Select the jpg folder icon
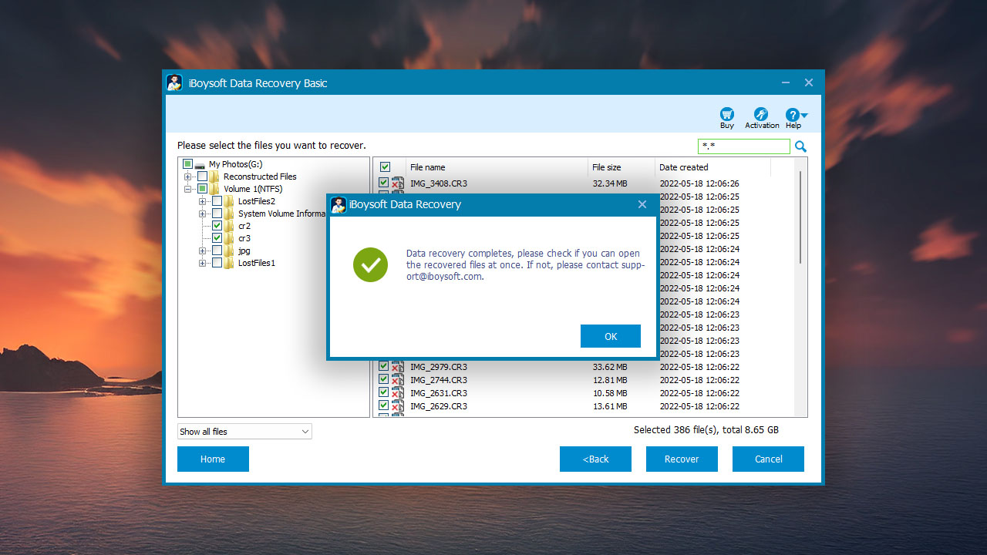987x555 pixels. [229, 251]
